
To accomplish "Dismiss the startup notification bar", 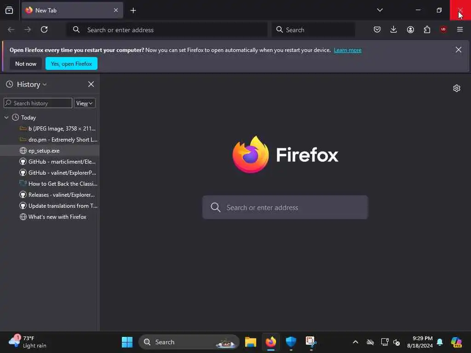I will 459,50.
